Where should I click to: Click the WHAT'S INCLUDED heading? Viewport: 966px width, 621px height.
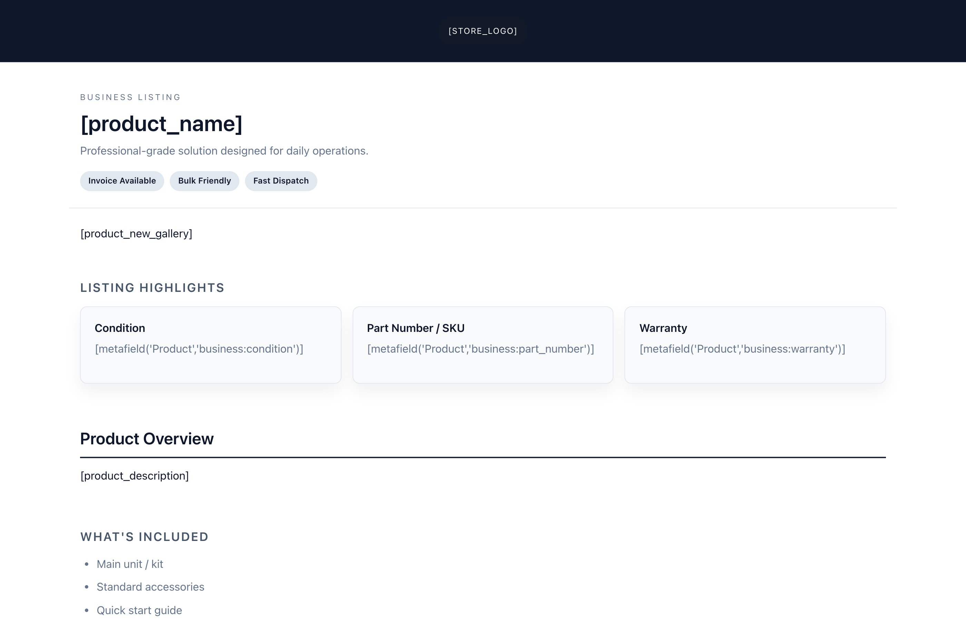click(x=144, y=537)
